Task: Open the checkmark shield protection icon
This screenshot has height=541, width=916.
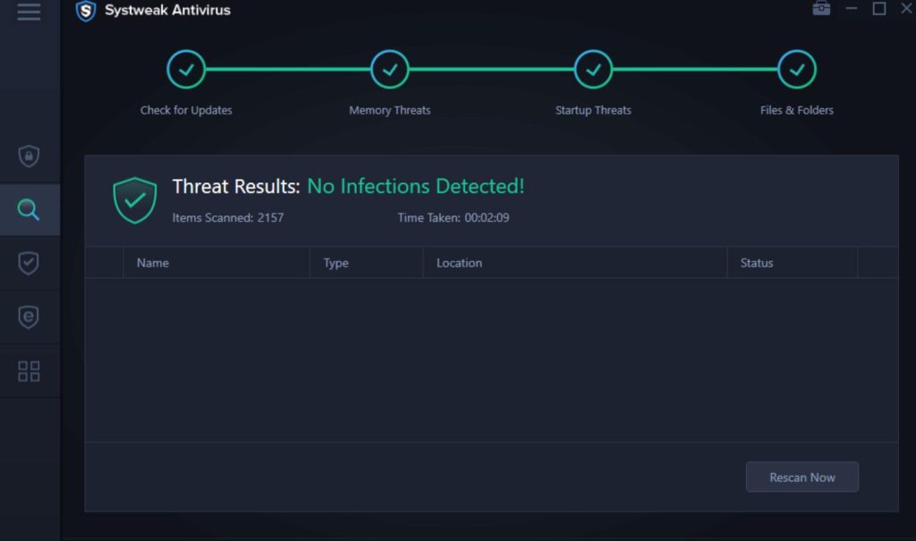Action: point(29,263)
